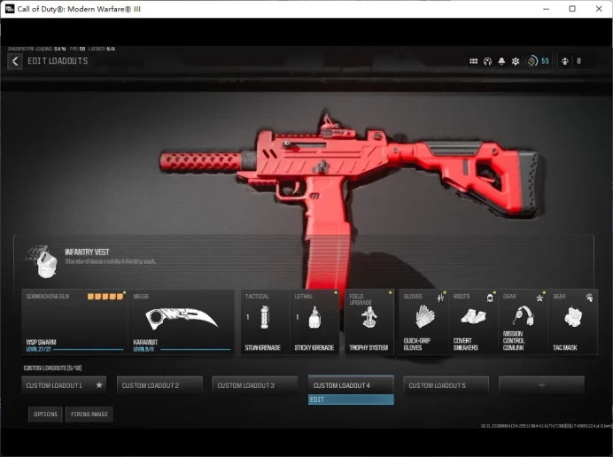Enter the Firing Range
Viewport: 613px width, 457px height.
point(89,414)
